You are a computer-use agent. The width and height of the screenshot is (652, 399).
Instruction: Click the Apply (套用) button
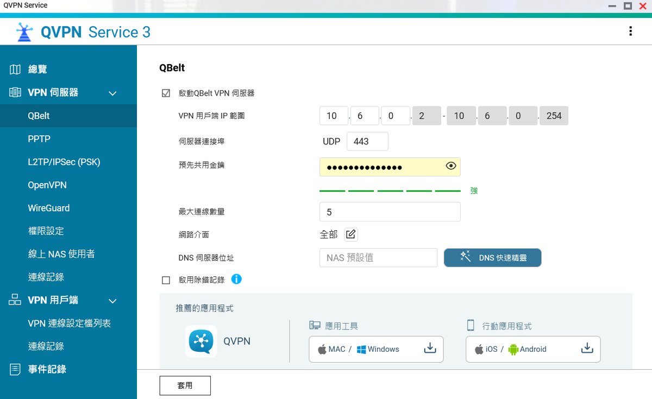pyautogui.click(x=185, y=385)
